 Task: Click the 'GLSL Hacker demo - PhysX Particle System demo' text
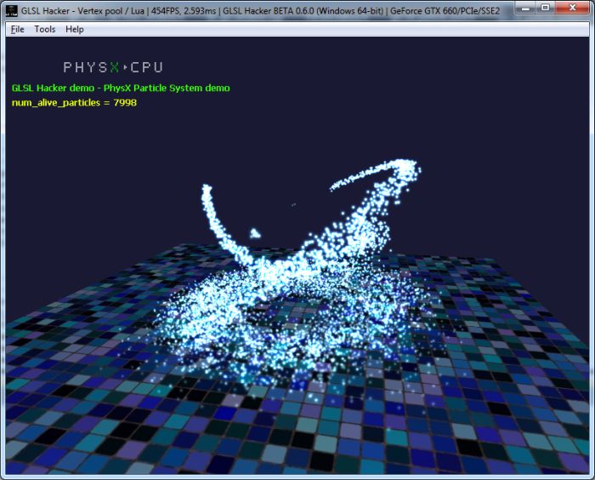click(x=121, y=89)
